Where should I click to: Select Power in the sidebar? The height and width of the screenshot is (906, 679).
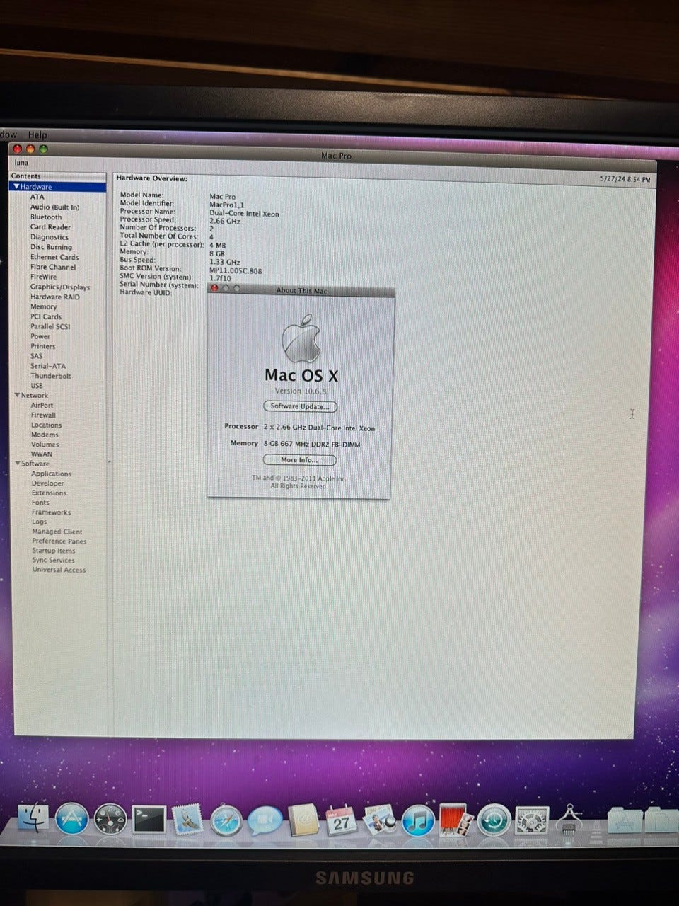point(40,336)
